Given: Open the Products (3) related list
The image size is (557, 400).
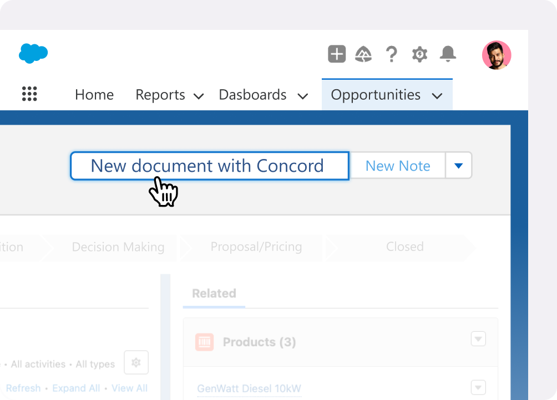Looking at the screenshot, I should tap(259, 342).
